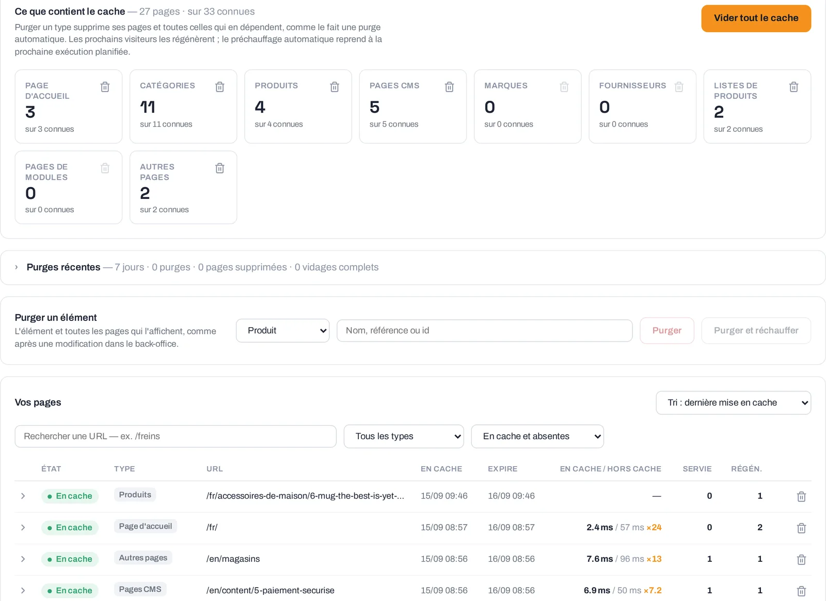Image resolution: width=826 pixels, height=601 pixels.
Task: Click the ×24 speedup value
Action: (654, 528)
